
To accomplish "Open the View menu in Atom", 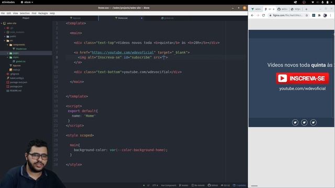I will coord(15,13).
